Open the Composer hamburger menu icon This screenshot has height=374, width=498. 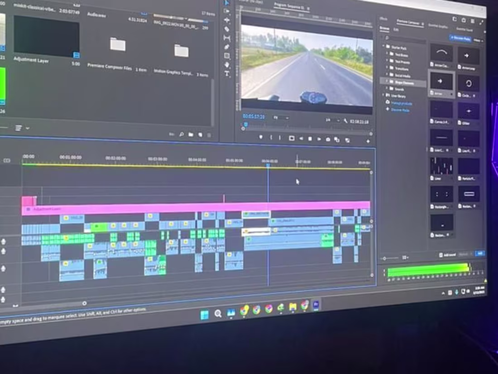(x=473, y=21)
